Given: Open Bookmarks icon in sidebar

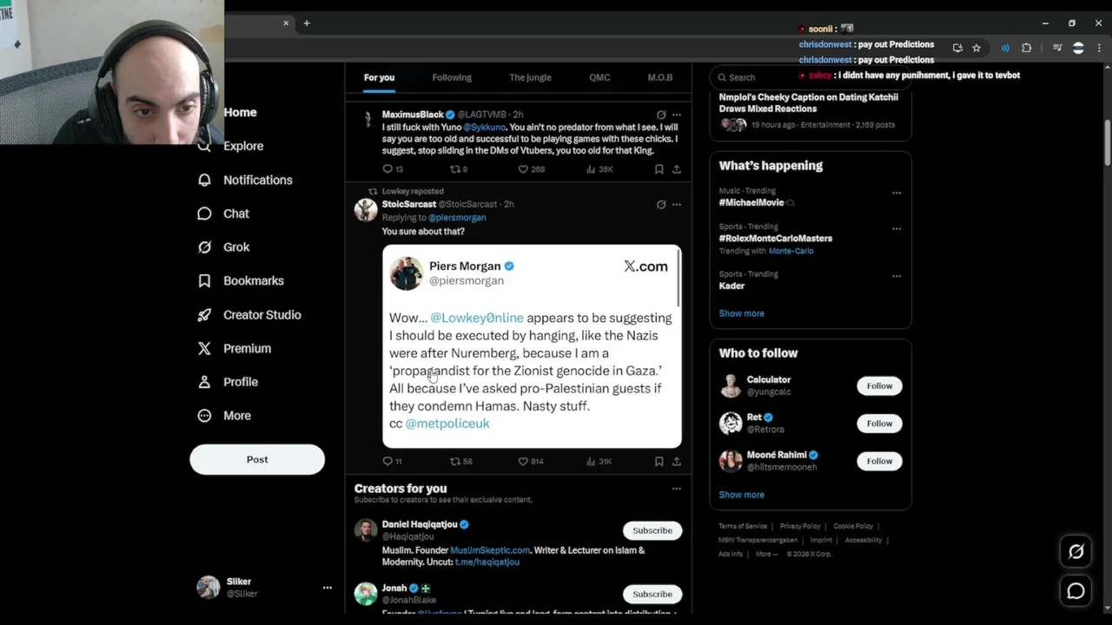Looking at the screenshot, I should pos(204,281).
